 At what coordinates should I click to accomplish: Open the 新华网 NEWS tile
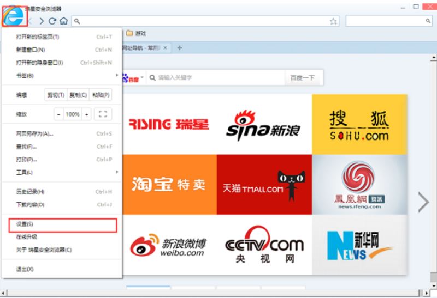pos(359,245)
